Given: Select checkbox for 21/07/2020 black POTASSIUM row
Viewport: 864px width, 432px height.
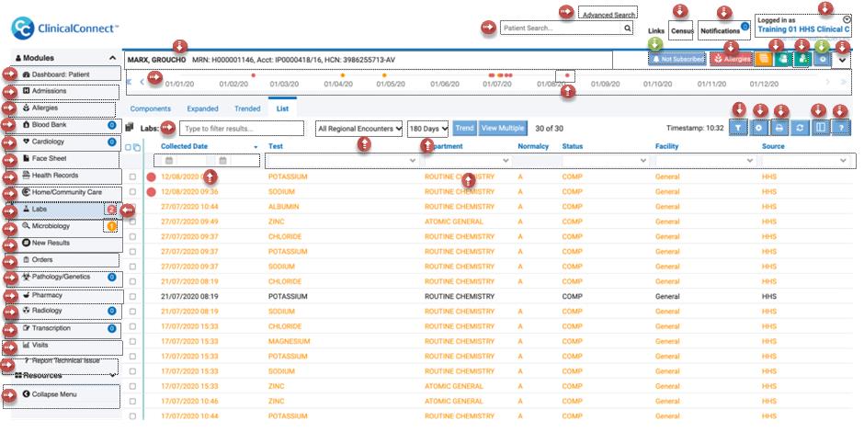Looking at the screenshot, I should (x=132, y=297).
